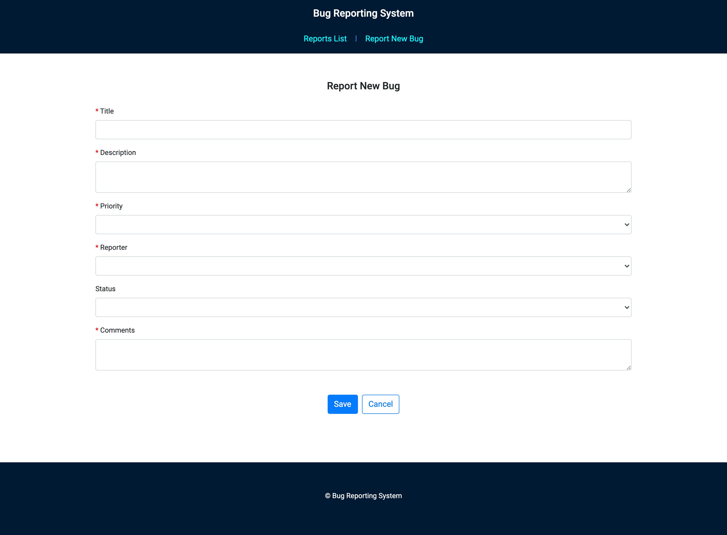Save the new bug report

[343, 404]
